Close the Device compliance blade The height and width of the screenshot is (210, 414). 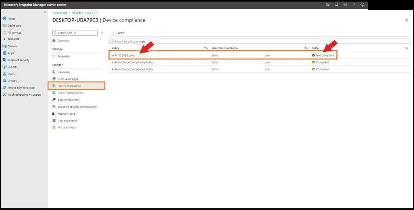pyautogui.click(x=407, y=20)
